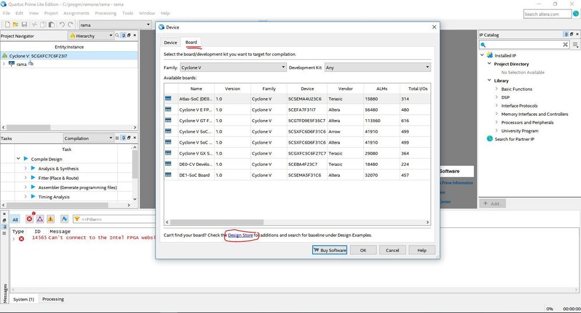Click Cancel in the Device dialog
This screenshot has height=313, width=581.
pyautogui.click(x=393, y=250)
